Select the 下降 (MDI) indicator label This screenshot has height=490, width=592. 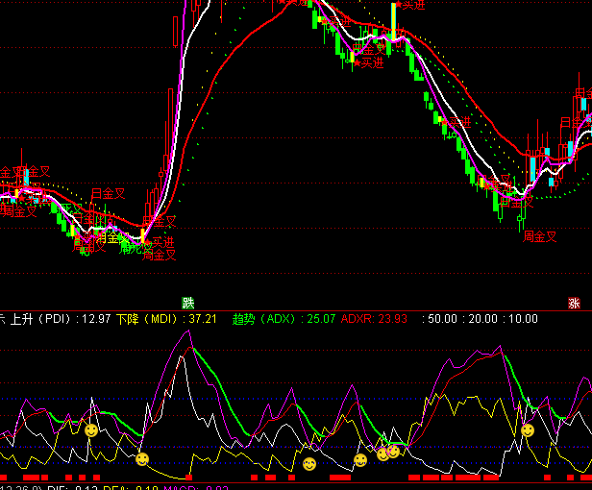point(147,319)
